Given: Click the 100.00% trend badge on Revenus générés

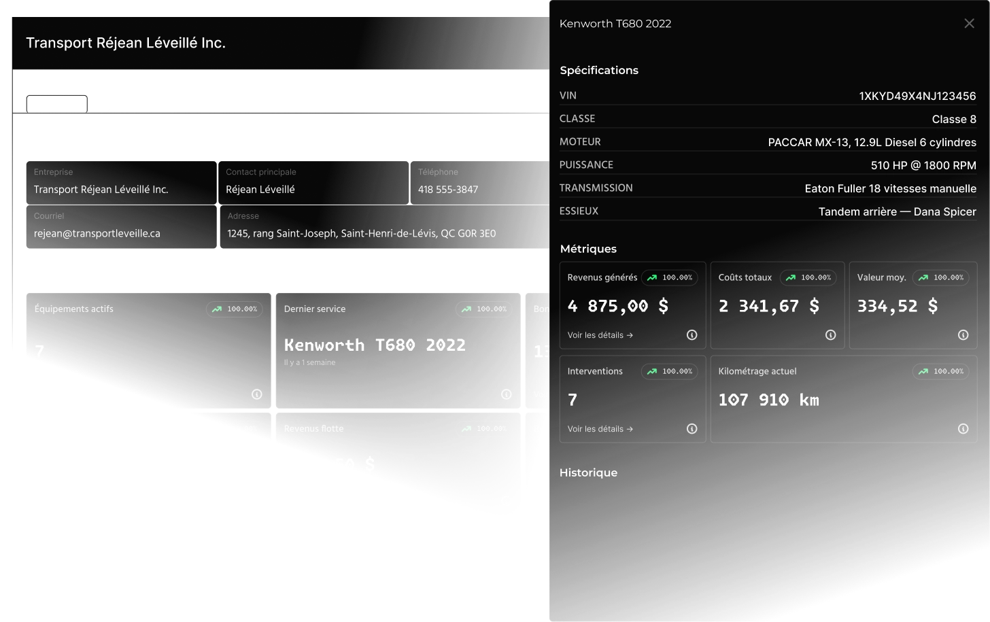Looking at the screenshot, I should [x=670, y=277].
